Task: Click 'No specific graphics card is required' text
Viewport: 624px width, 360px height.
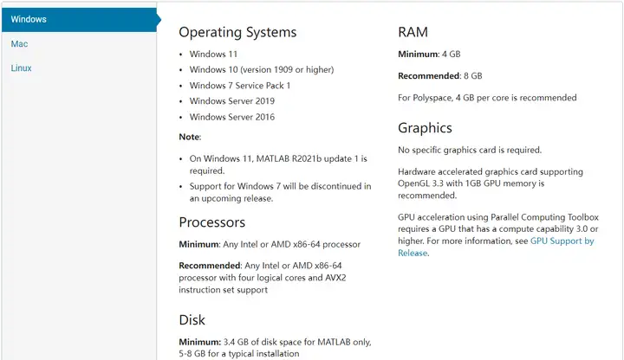Action: coord(470,151)
